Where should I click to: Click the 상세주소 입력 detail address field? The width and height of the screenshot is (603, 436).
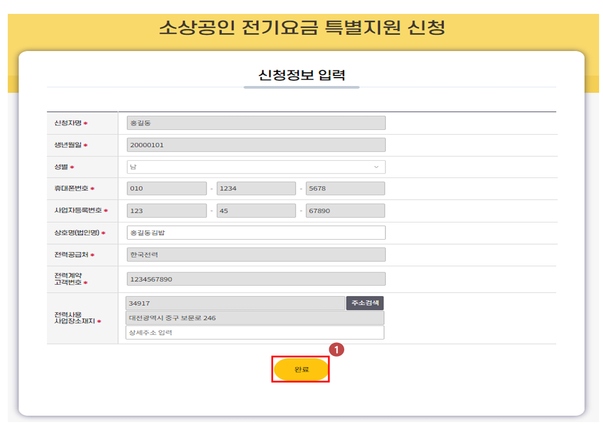pos(255,333)
